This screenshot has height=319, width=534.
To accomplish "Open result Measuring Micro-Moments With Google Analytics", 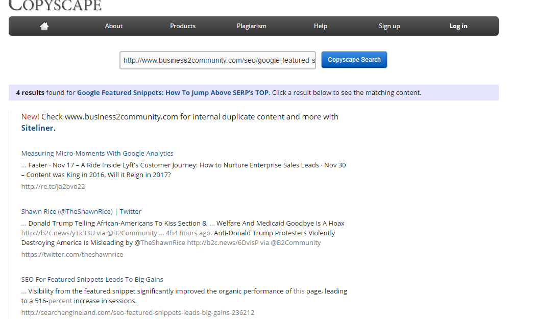I will pyautogui.click(x=97, y=154).
